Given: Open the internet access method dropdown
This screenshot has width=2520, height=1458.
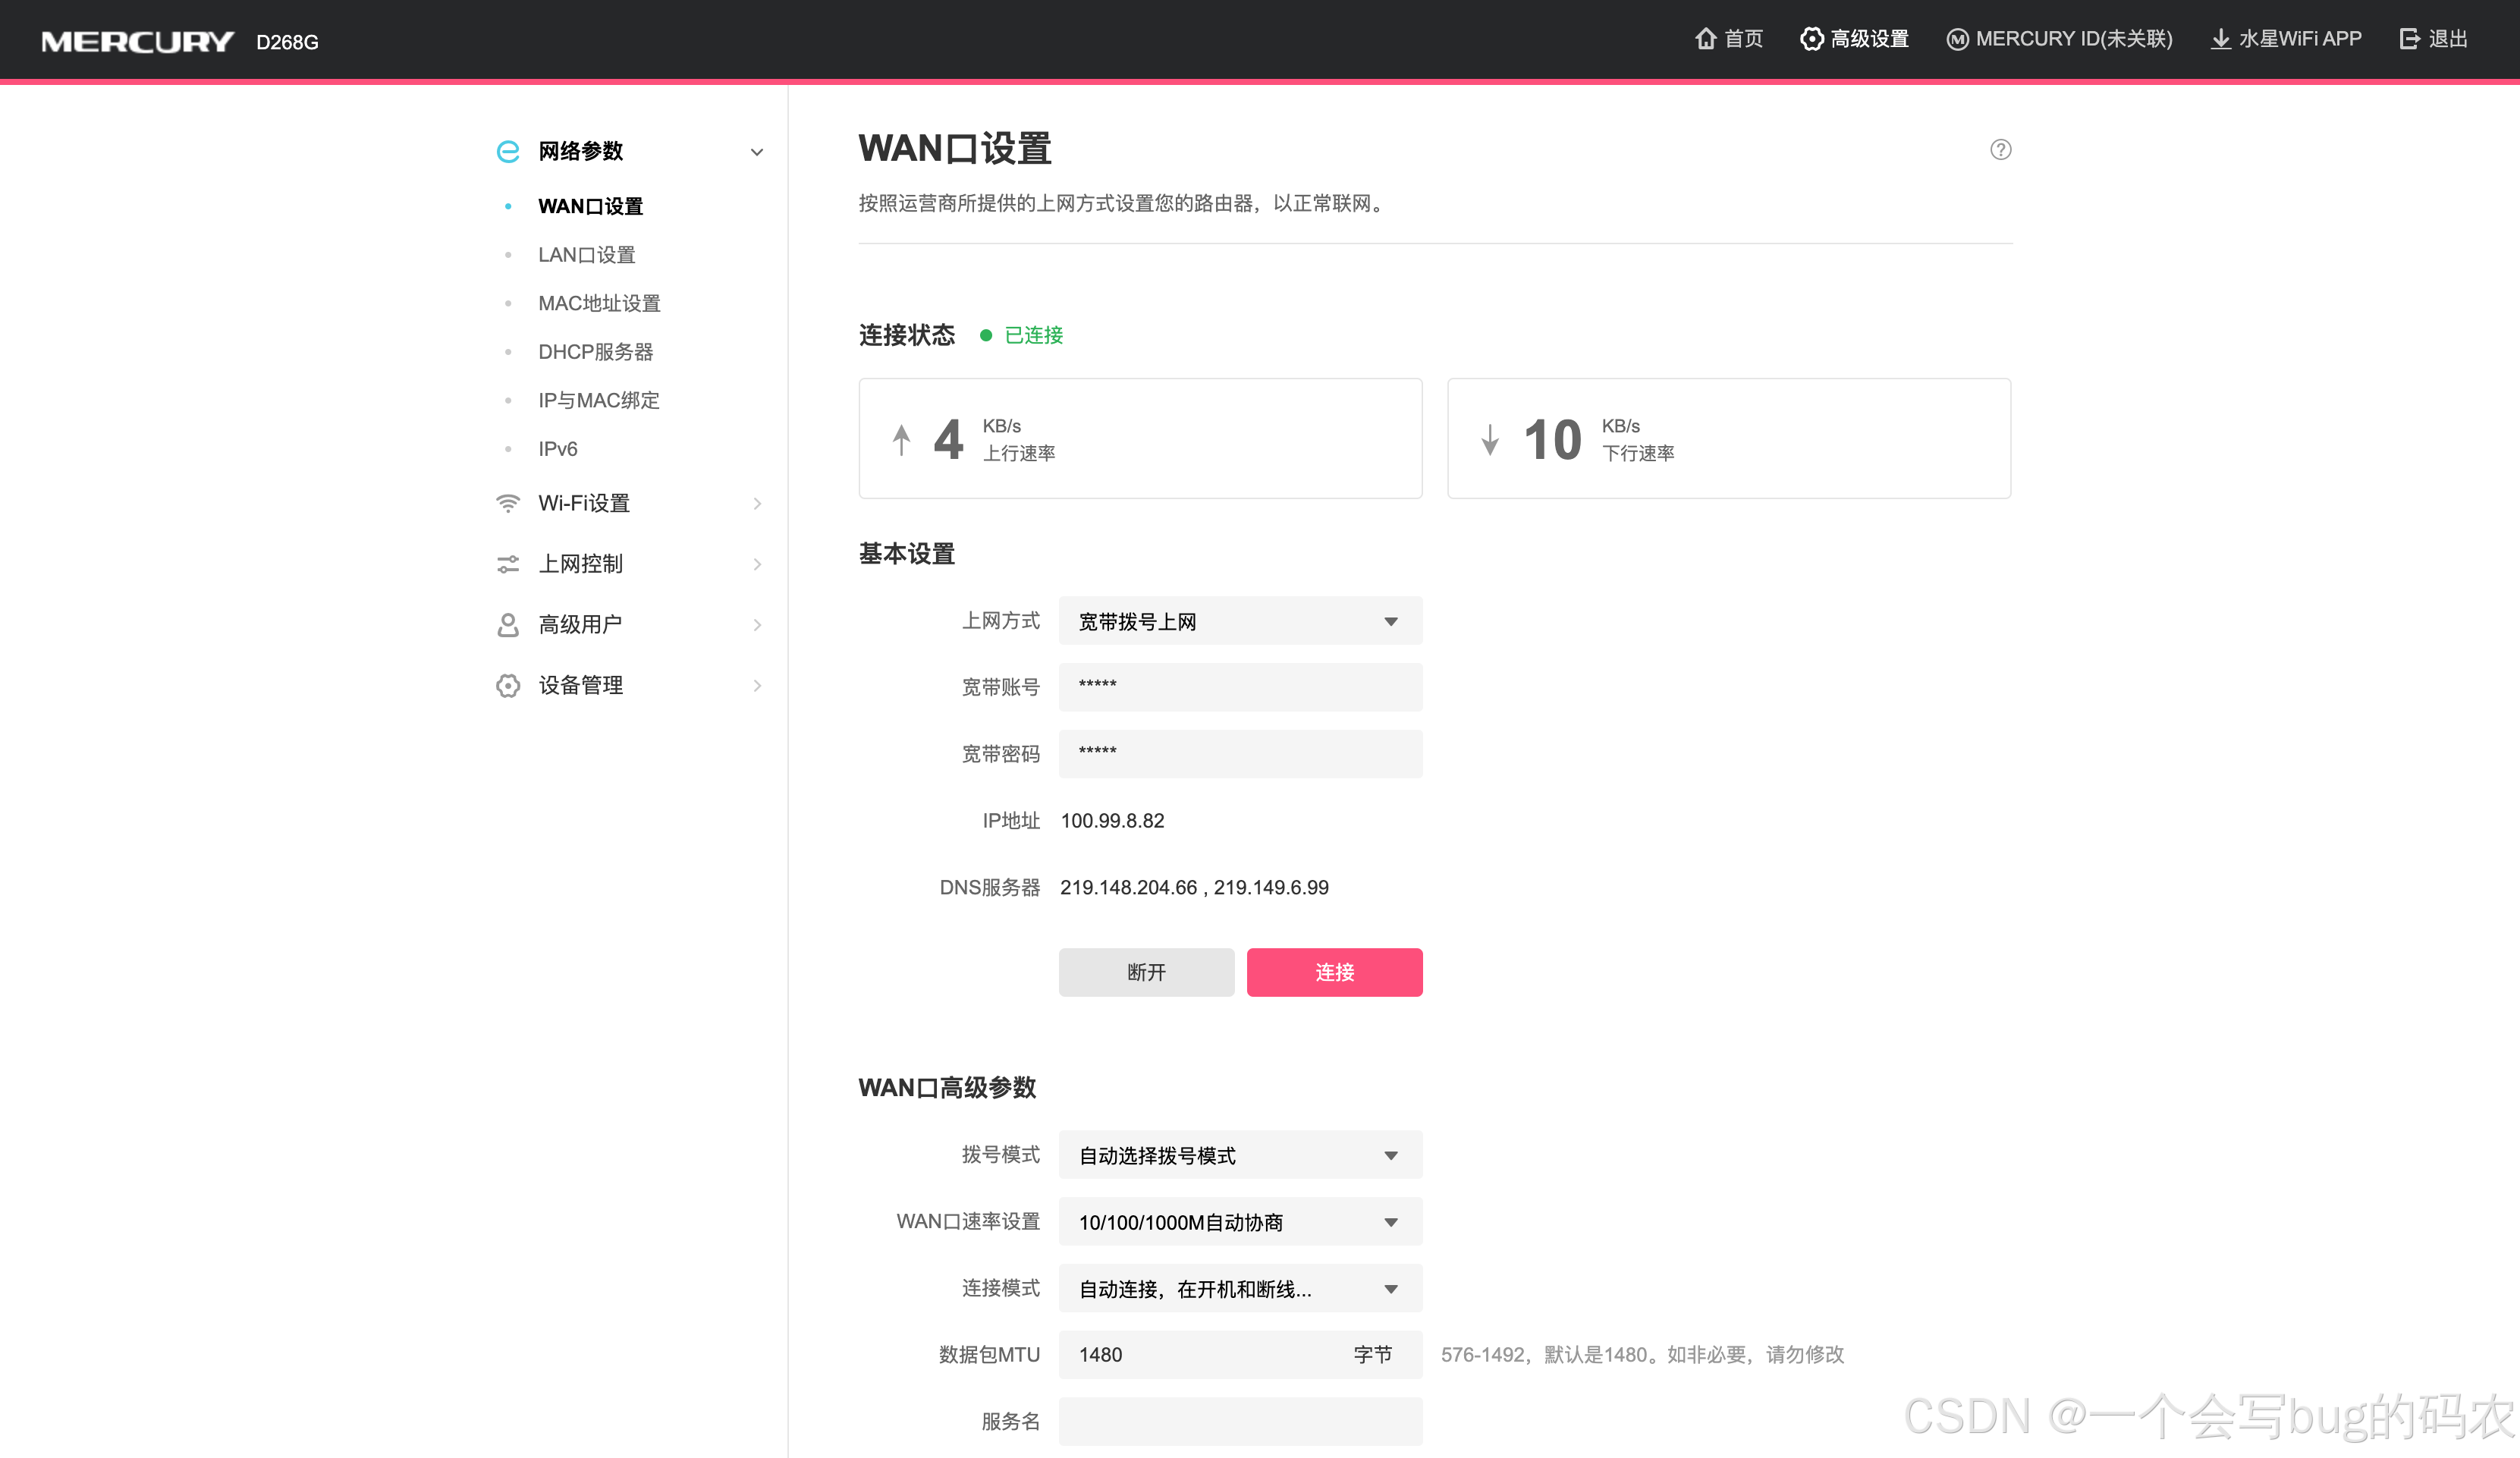Looking at the screenshot, I should pos(1240,622).
